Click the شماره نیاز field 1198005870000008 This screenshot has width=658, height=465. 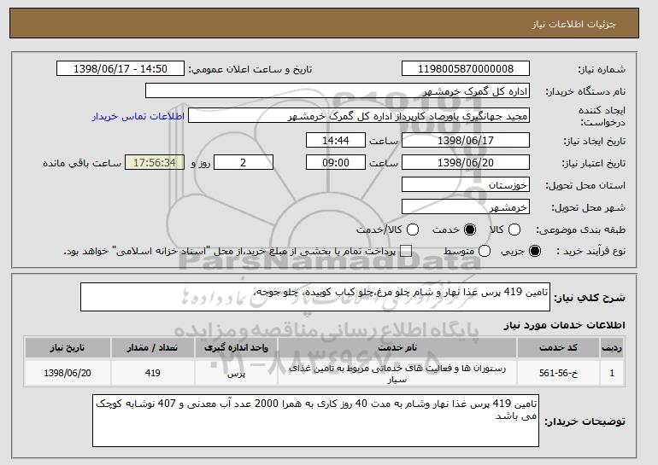click(466, 69)
